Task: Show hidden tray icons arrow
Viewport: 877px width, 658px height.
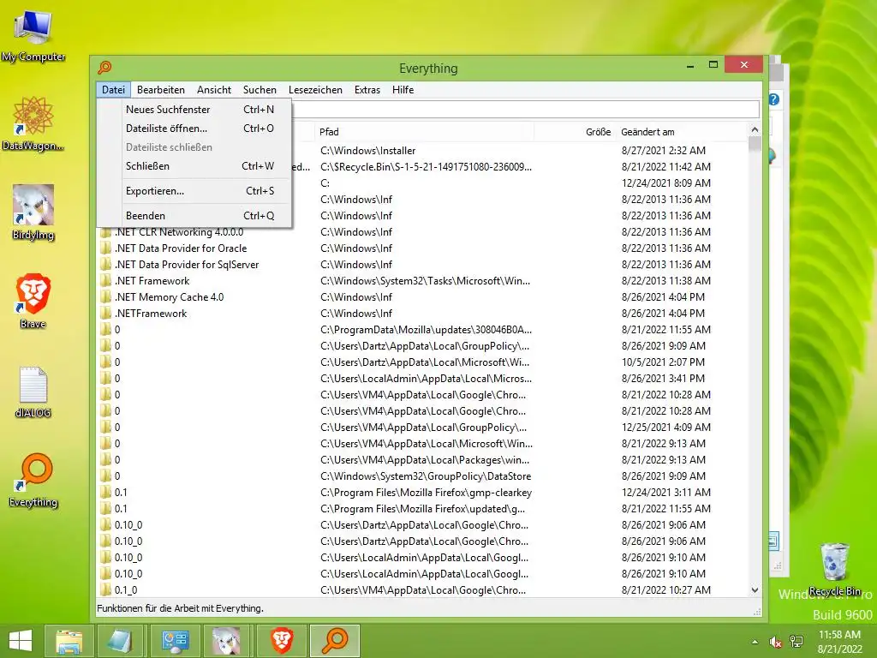Action: [755, 642]
